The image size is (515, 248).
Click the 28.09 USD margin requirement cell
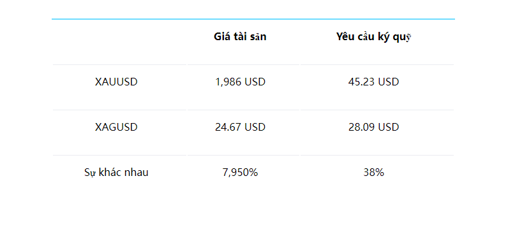373,127
